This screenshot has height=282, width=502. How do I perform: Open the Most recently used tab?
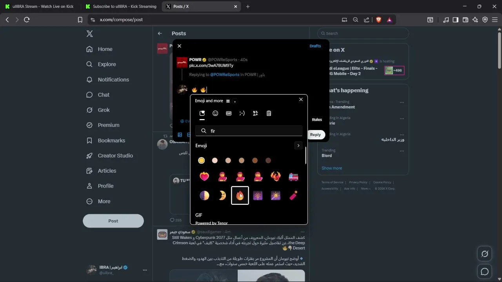pyautogui.click(x=202, y=114)
